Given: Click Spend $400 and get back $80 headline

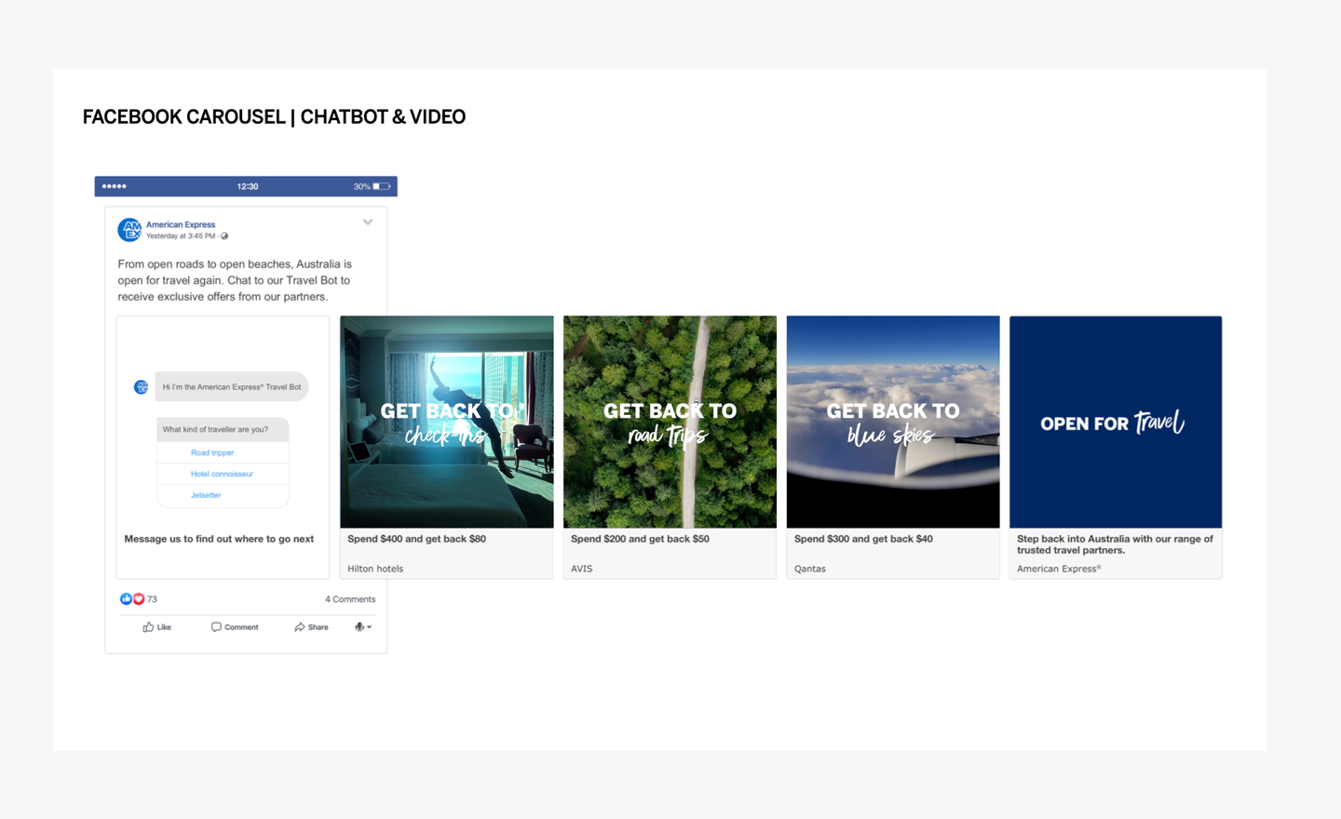Looking at the screenshot, I should [x=416, y=539].
